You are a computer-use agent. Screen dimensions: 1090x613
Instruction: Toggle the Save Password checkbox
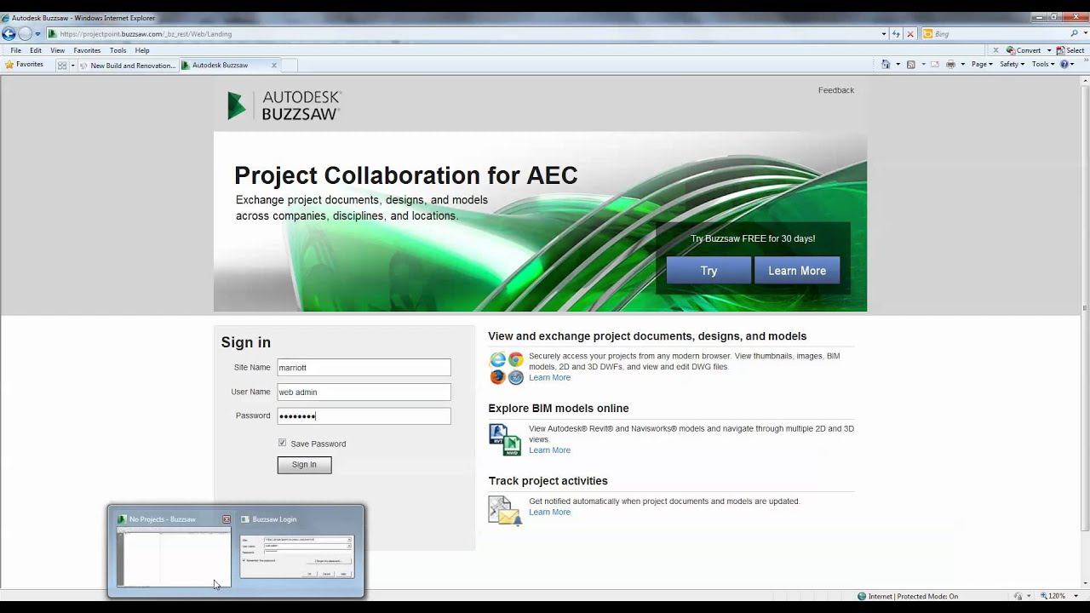point(282,443)
